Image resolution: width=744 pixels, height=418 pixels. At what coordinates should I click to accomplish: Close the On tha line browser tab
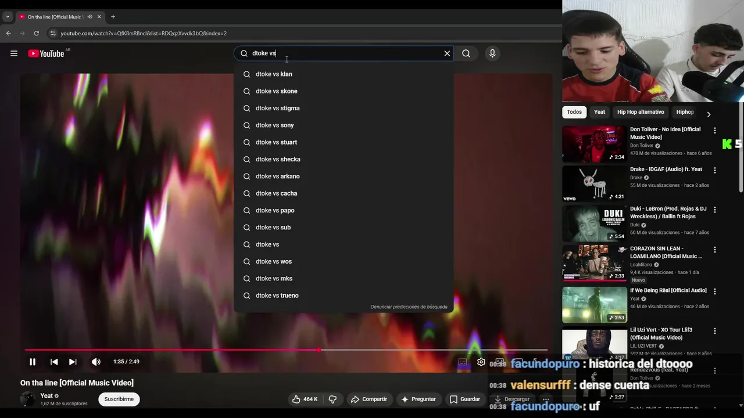(x=99, y=17)
